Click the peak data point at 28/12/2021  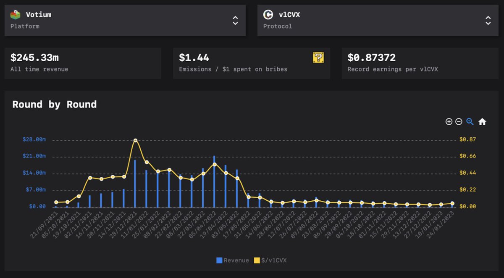(x=135, y=140)
